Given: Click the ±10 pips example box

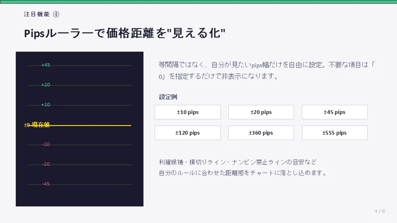Looking at the screenshot, I should (187, 112).
